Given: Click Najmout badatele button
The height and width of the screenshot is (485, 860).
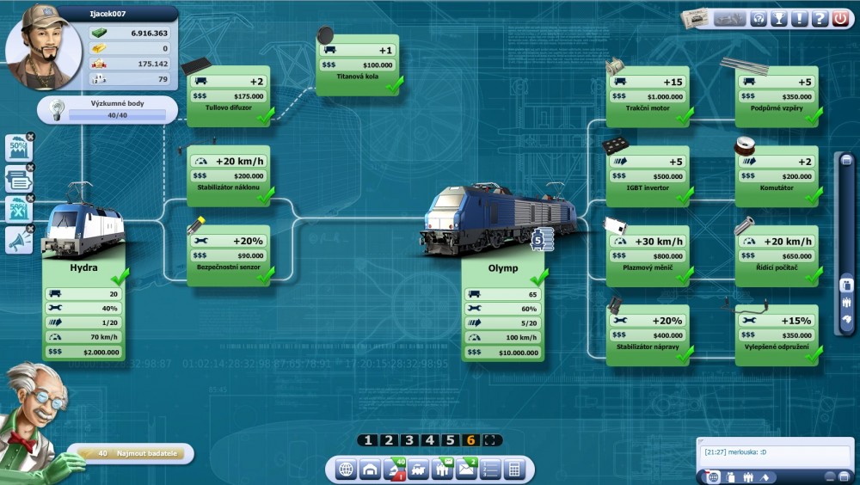Looking at the screenshot, I should (131, 453).
